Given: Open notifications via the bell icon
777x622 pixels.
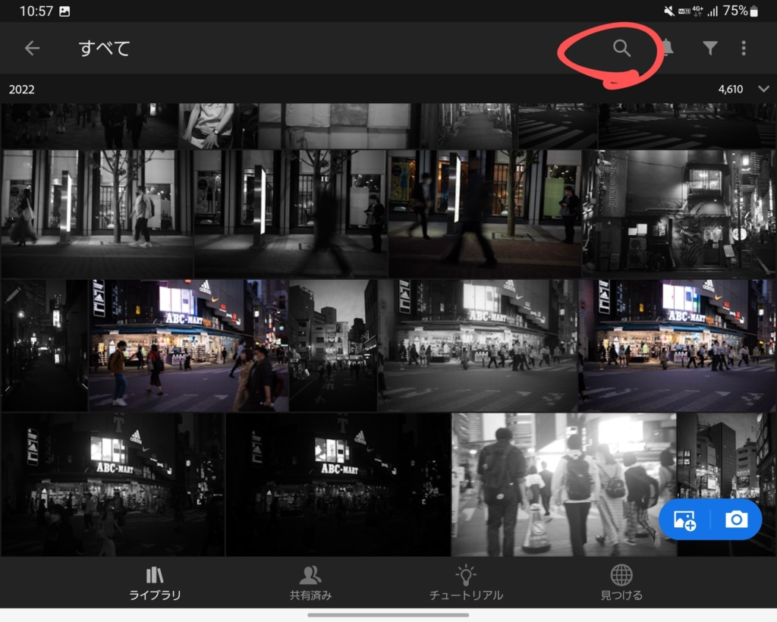Looking at the screenshot, I should [x=667, y=48].
